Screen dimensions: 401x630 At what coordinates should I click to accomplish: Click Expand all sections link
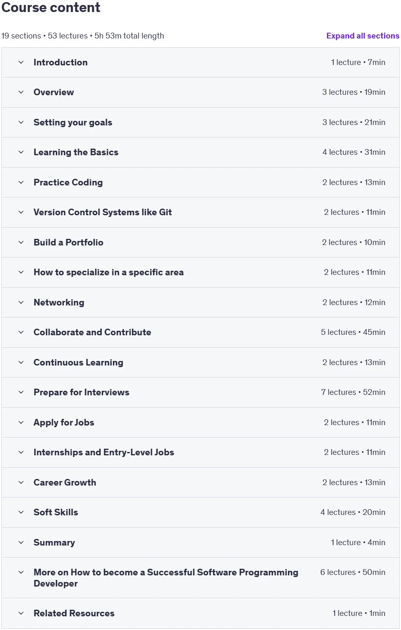363,36
